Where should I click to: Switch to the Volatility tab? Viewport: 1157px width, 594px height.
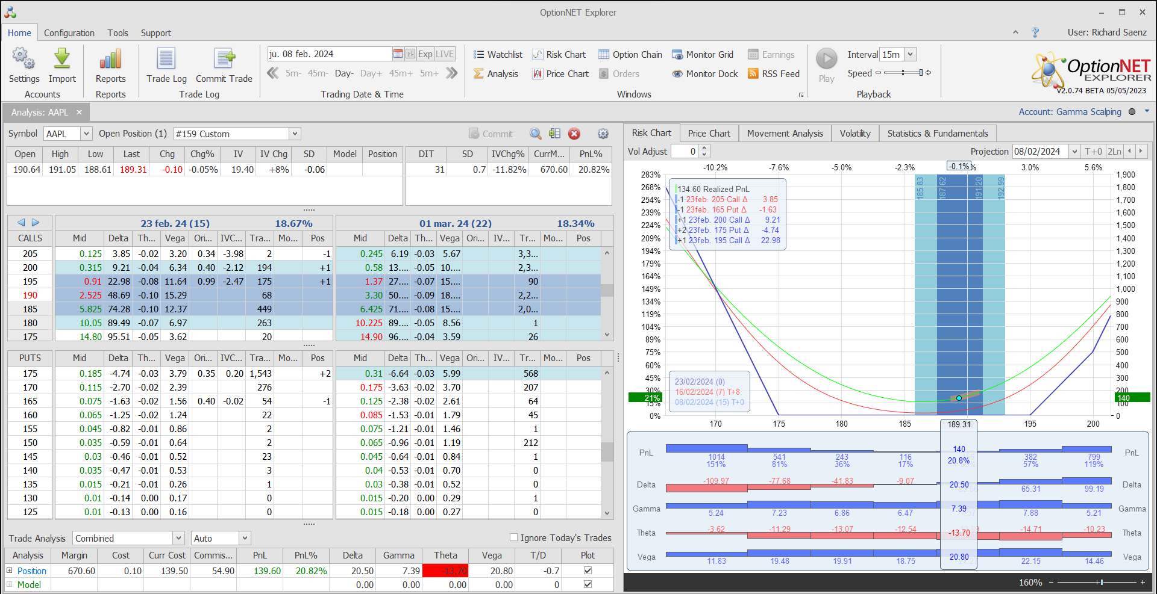point(855,134)
